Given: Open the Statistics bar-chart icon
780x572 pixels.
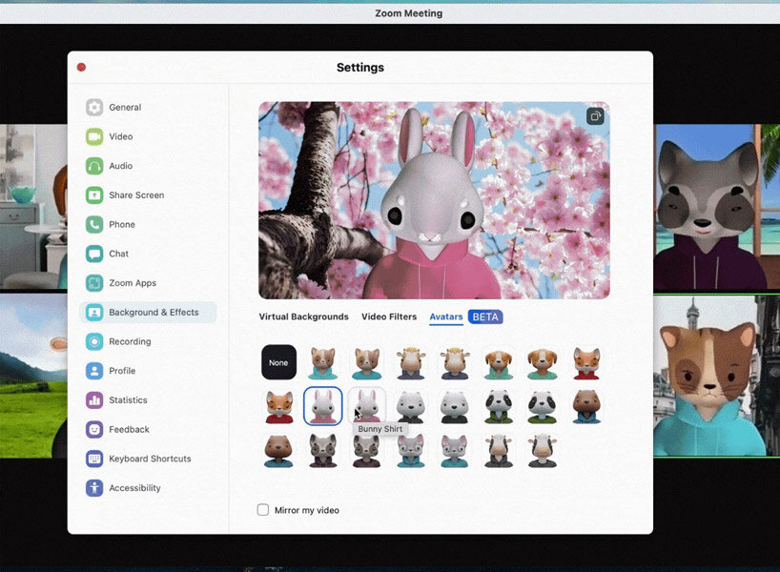Looking at the screenshot, I should (x=94, y=400).
